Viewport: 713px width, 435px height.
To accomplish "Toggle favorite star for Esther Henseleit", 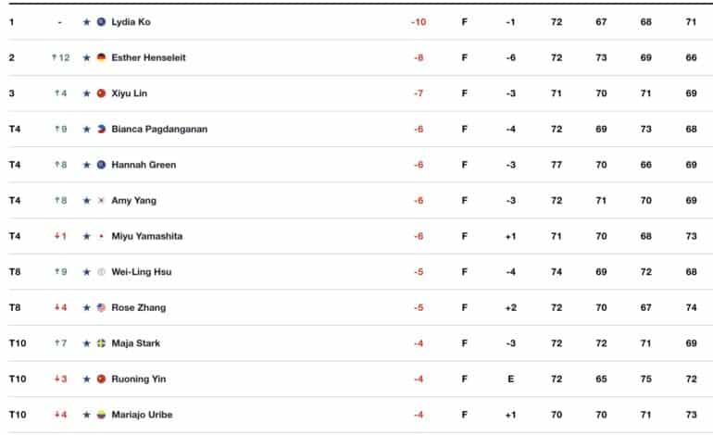I will (86, 57).
